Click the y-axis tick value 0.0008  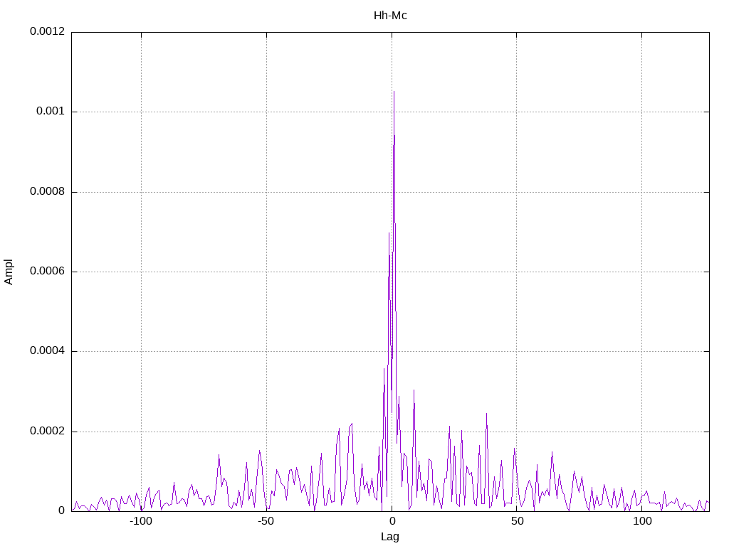point(48,191)
